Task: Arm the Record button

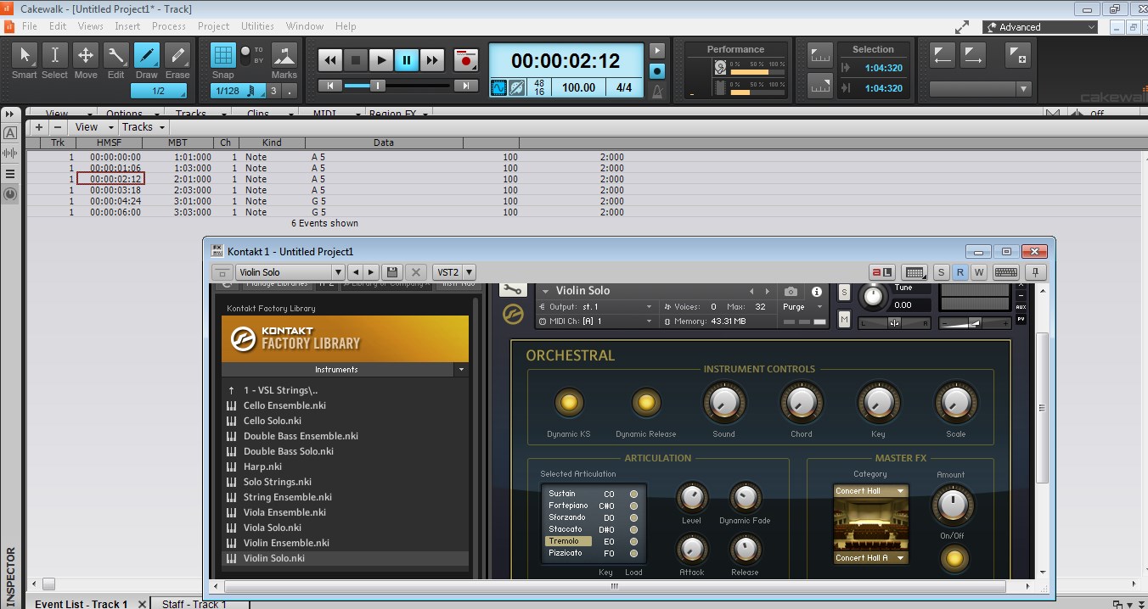Action: tap(465, 60)
